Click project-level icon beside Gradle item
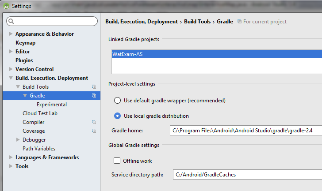 [x=94, y=96]
